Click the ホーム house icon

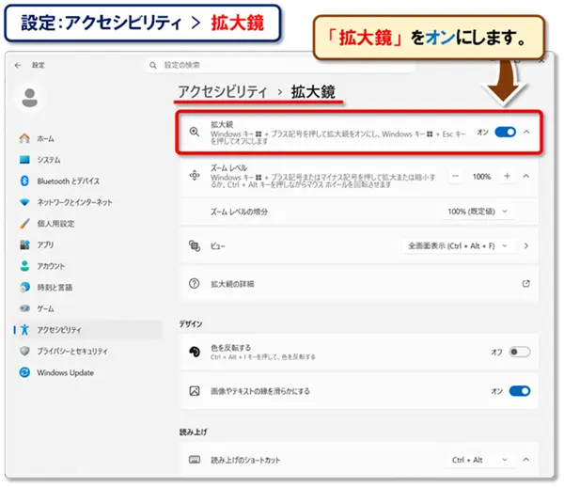(24, 138)
